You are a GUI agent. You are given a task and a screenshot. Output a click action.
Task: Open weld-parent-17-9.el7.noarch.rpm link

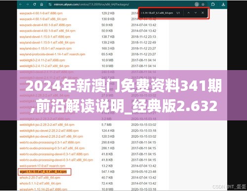click(x=42, y=166)
